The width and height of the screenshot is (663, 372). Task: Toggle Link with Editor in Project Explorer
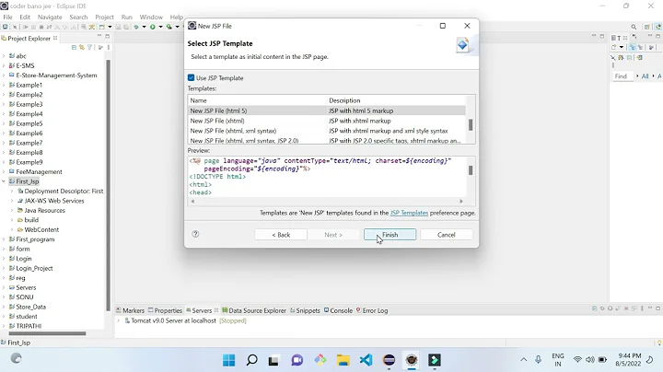[x=82, y=47]
